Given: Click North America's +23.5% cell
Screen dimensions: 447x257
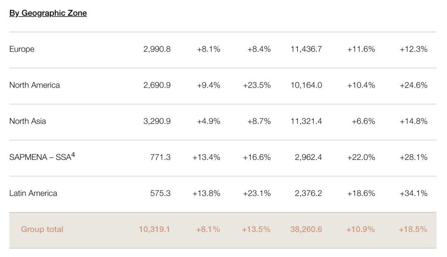Looking at the screenshot, I should (257, 85).
